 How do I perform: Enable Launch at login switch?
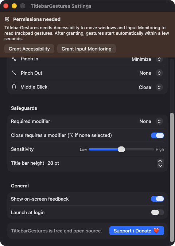157,212
